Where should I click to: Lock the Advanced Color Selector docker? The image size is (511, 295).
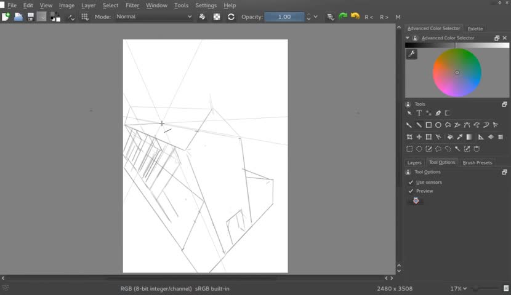[415, 38]
